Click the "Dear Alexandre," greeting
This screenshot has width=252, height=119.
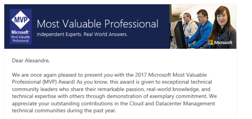point(31,61)
